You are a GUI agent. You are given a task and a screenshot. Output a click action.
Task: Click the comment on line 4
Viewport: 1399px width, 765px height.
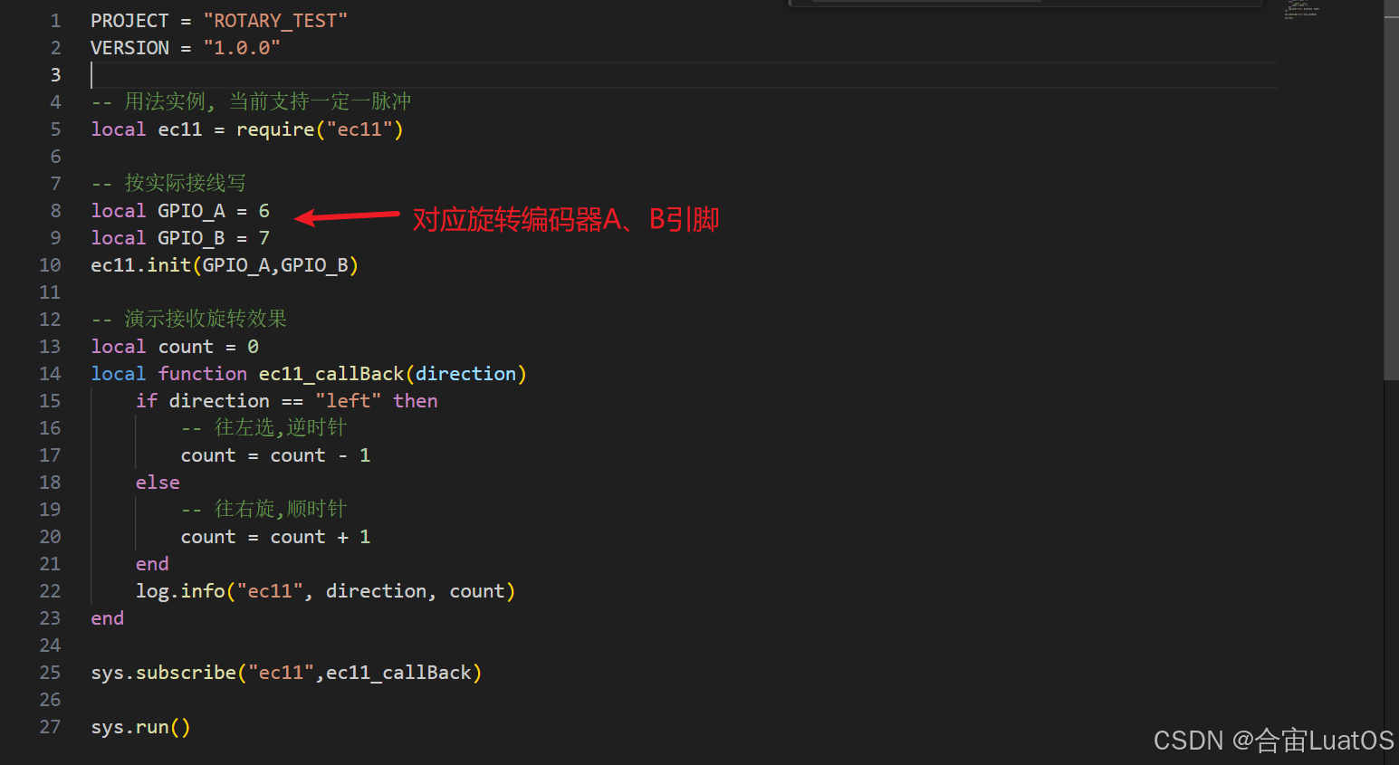point(252,102)
